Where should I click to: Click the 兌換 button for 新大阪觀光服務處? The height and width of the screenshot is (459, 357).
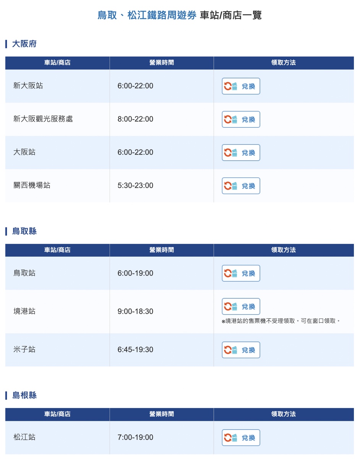click(241, 119)
